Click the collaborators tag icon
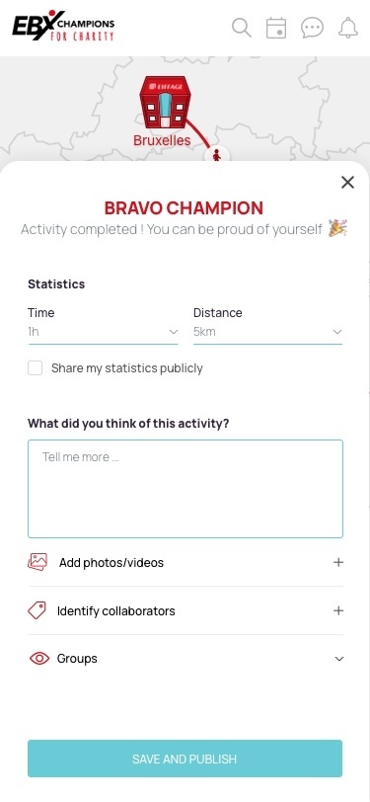 point(37,610)
